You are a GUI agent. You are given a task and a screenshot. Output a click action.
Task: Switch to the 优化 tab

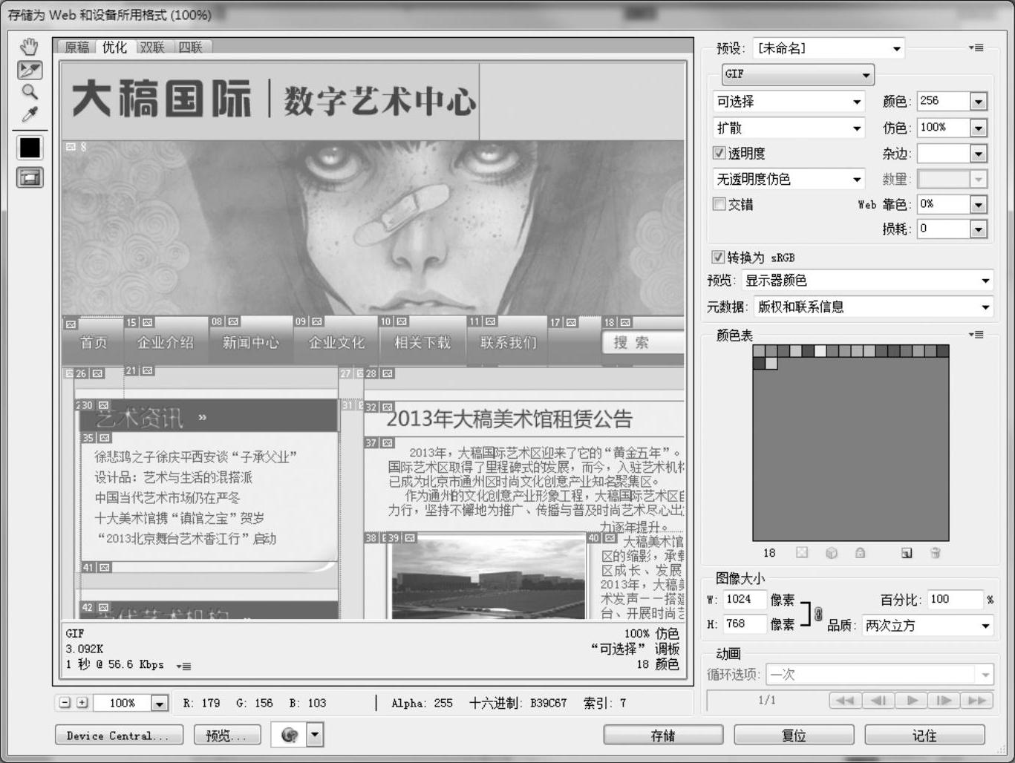(114, 47)
